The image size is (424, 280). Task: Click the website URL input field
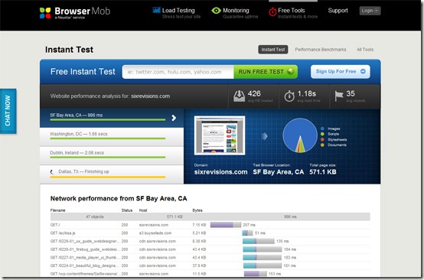(178, 72)
